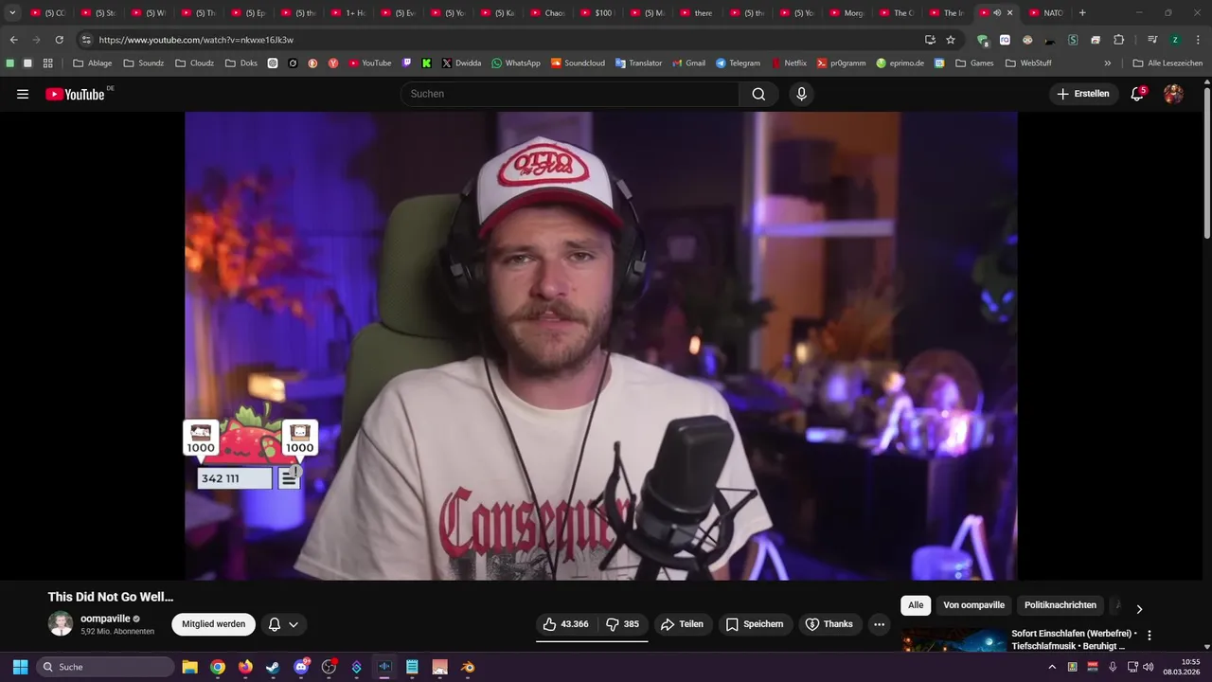Bookmark this page with the star icon
This screenshot has height=682, width=1212.
click(951, 40)
